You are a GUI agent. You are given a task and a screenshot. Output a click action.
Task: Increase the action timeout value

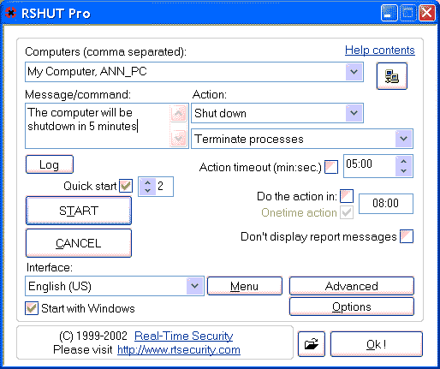click(x=403, y=161)
